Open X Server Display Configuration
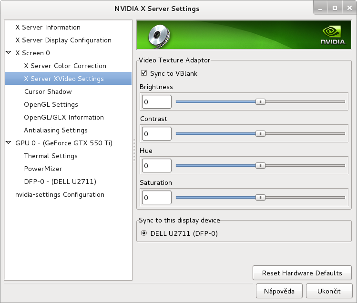Screen dimensions: 357x303 click(63, 40)
